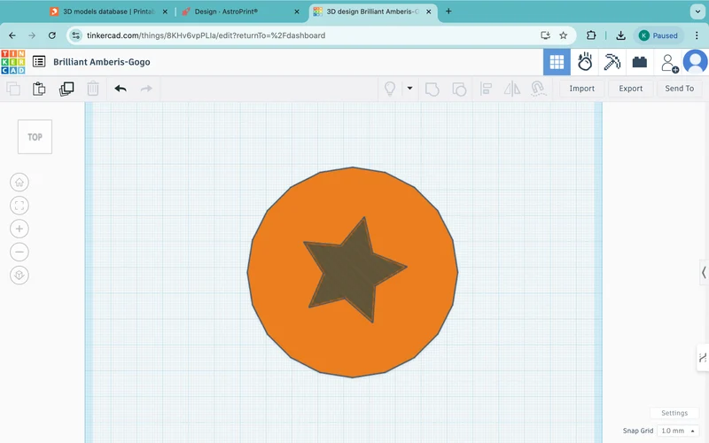The width and height of the screenshot is (709, 443).
Task: Open the Sim Lab icon
Action: [x=585, y=62]
